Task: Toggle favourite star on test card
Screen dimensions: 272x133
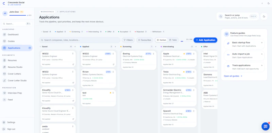Action: coord(110,93)
